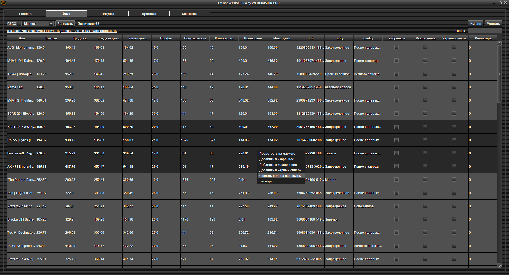Click the vertical scrollbar thumb of table
Image resolution: width=509 pixels, height=275 pixels.
(499, 74)
